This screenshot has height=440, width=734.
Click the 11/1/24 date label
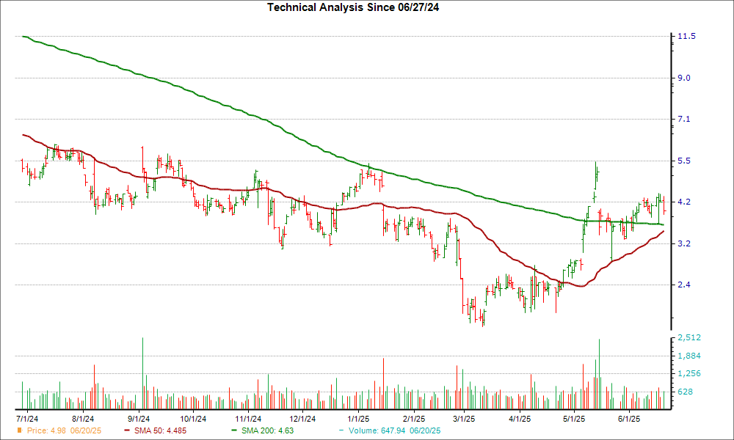point(248,419)
